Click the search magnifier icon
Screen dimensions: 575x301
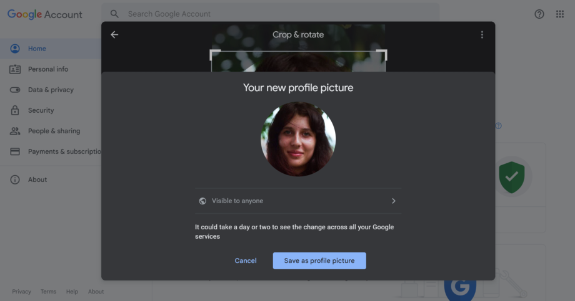coord(114,14)
